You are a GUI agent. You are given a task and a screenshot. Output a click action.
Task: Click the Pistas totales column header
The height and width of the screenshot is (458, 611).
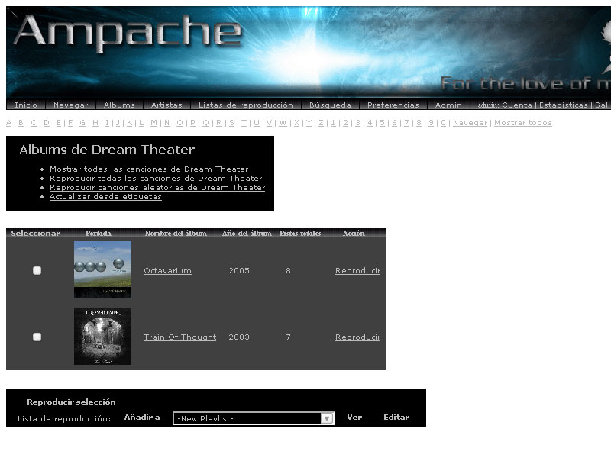click(300, 234)
